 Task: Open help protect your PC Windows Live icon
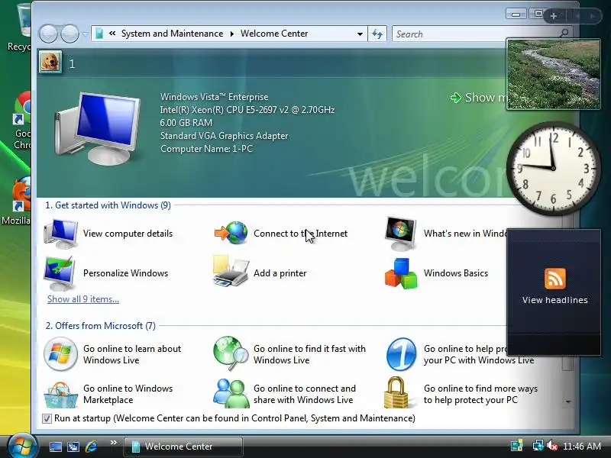click(402, 354)
